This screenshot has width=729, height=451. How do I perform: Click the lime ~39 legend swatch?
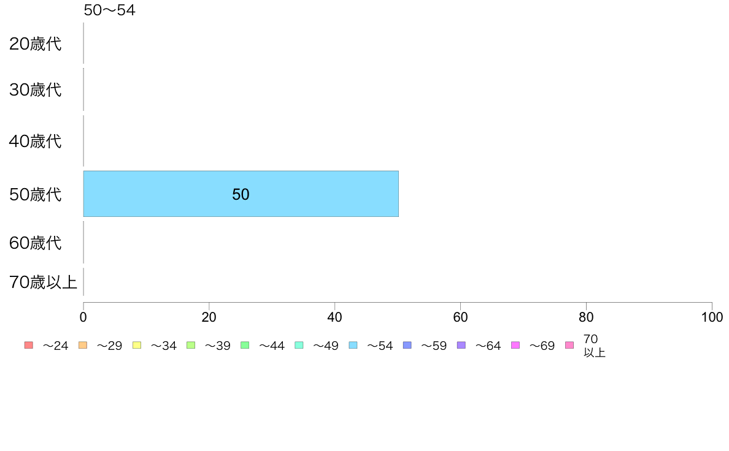(191, 345)
